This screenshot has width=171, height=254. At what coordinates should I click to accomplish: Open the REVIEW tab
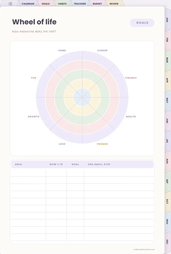coord(114,3)
